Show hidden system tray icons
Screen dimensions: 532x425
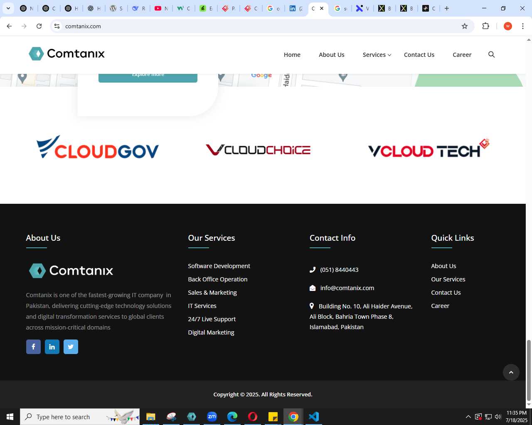point(468,417)
